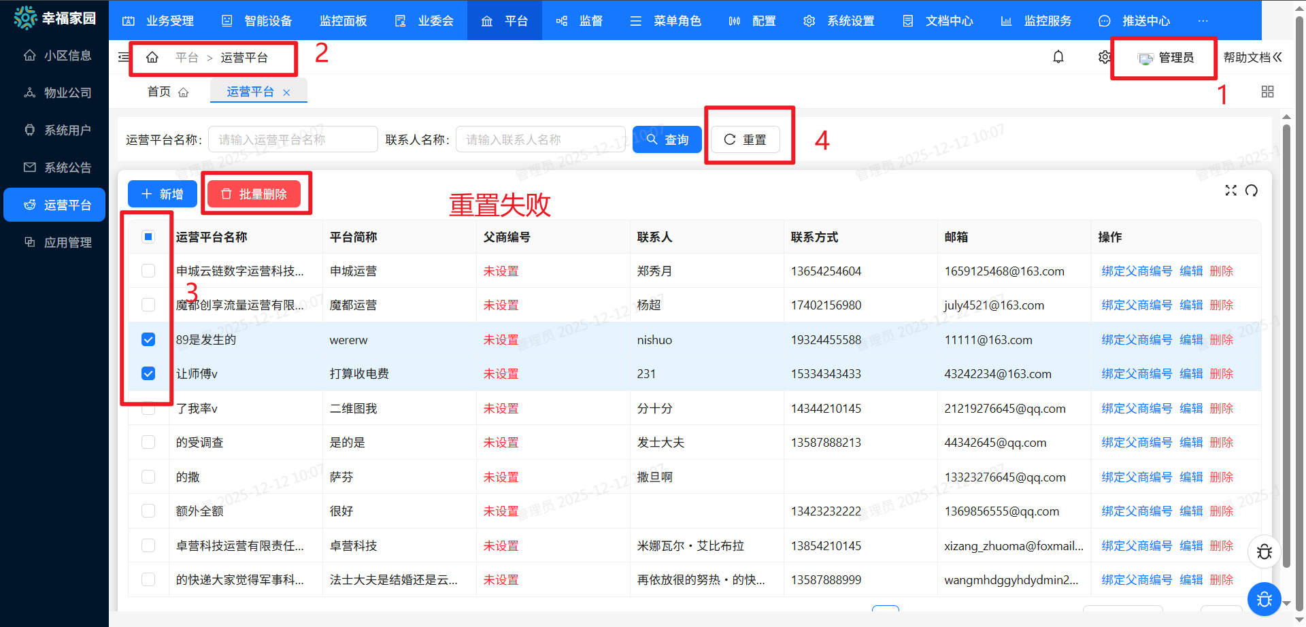This screenshot has height=627, width=1306.
Task: Click the home icon in breadcrumb
Action: click(x=152, y=57)
